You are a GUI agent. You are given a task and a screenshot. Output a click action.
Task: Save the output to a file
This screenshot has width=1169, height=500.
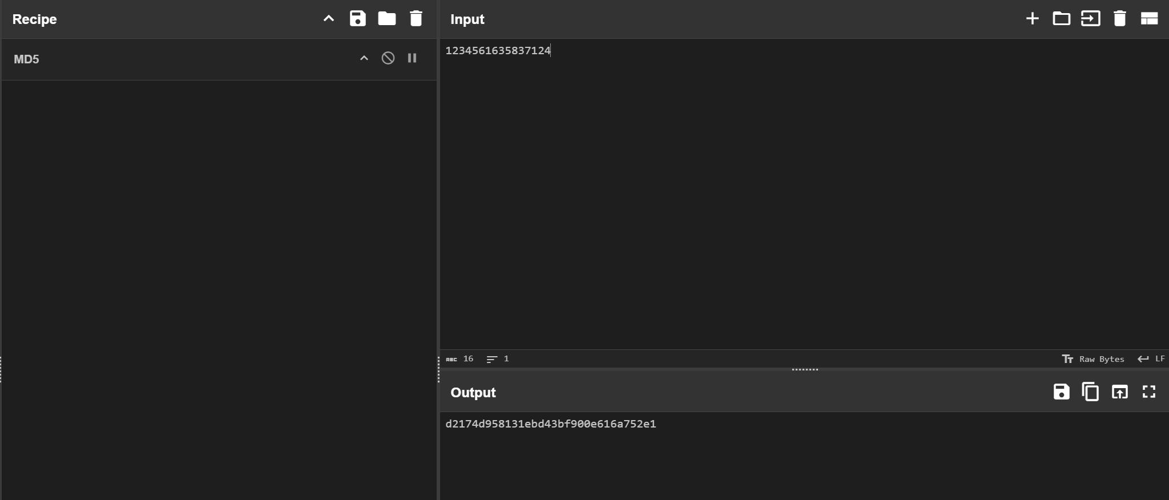1061,392
